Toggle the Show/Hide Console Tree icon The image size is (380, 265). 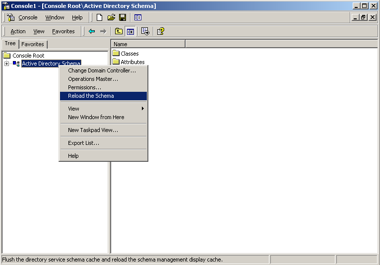pos(130,32)
